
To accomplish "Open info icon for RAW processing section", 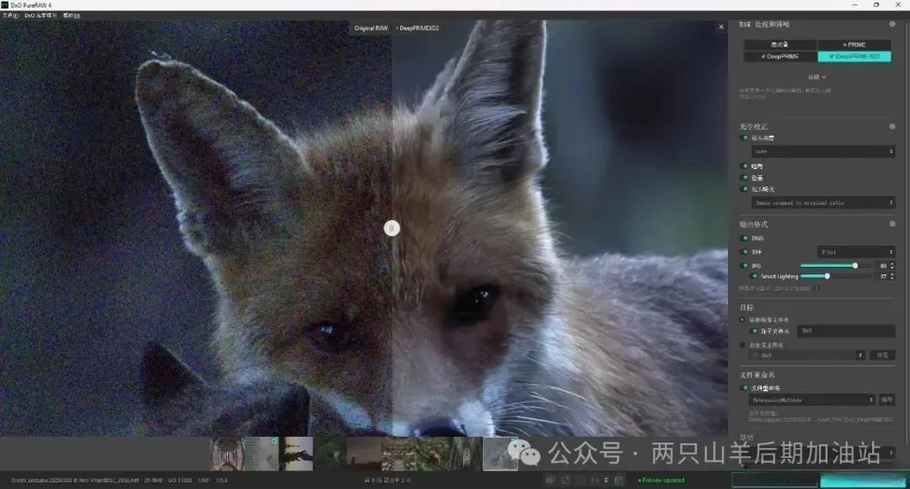I will pos(892,24).
